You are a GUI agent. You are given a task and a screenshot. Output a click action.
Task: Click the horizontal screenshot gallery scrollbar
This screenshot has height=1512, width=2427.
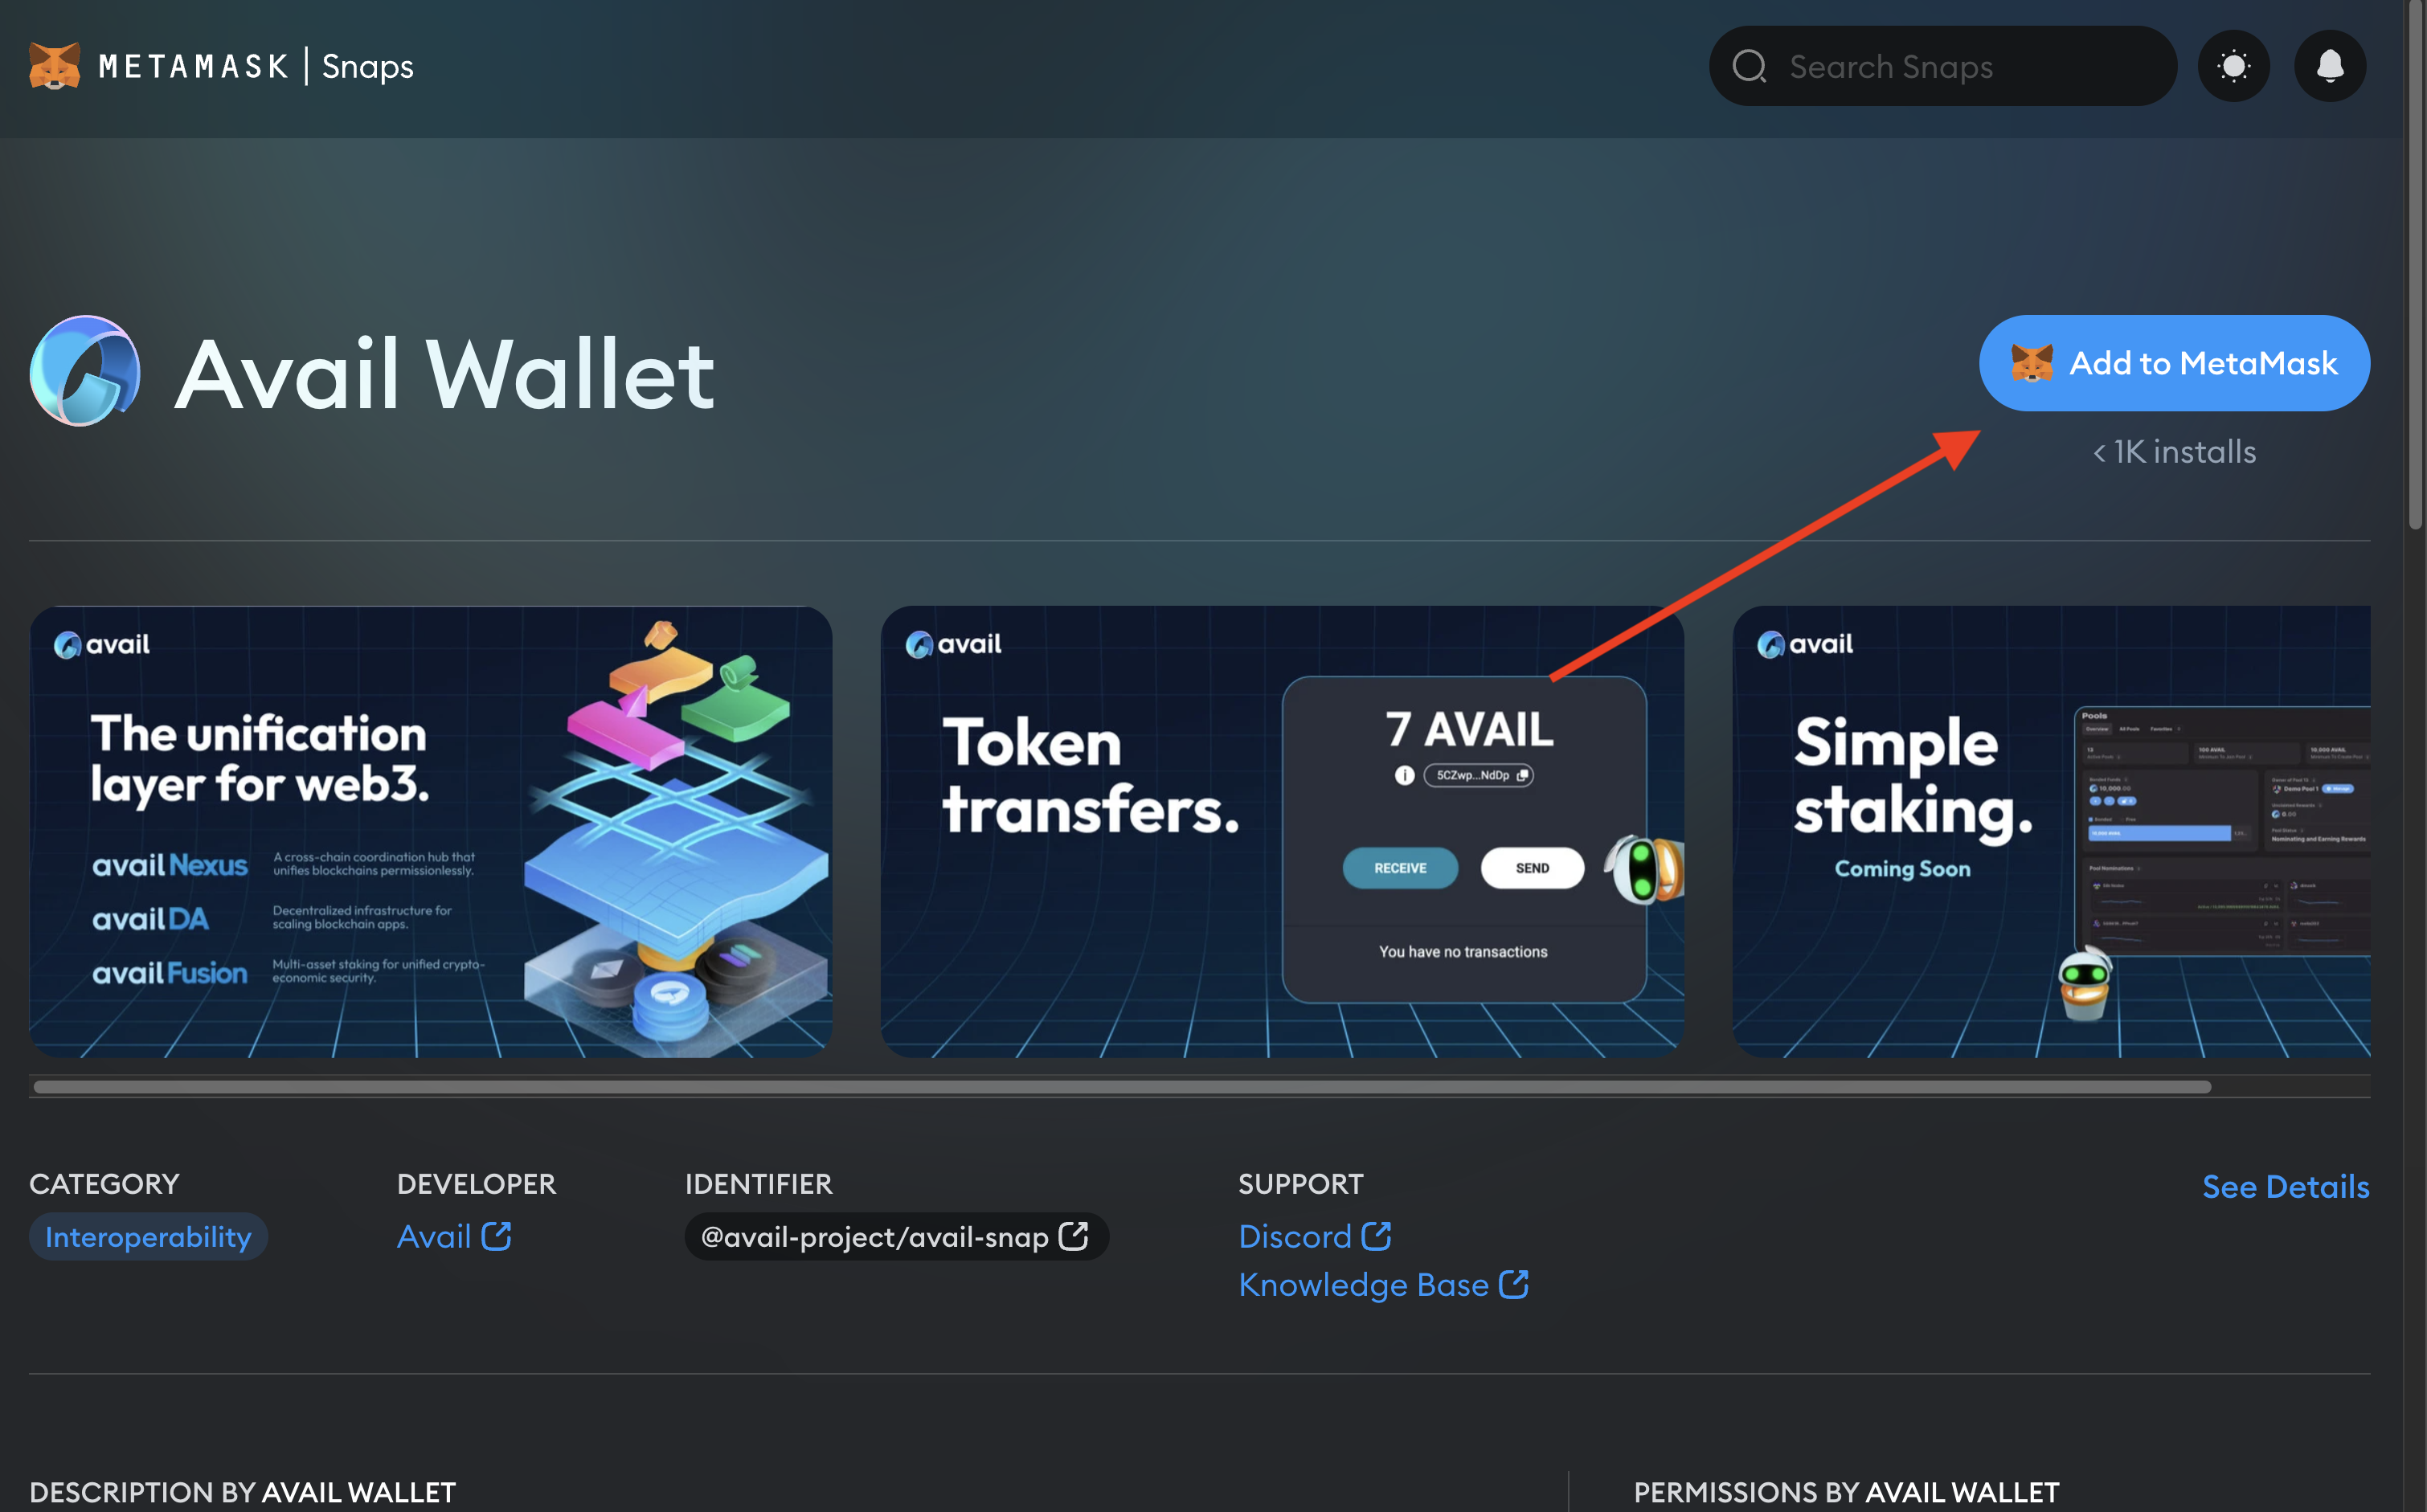(x=1120, y=1087)
